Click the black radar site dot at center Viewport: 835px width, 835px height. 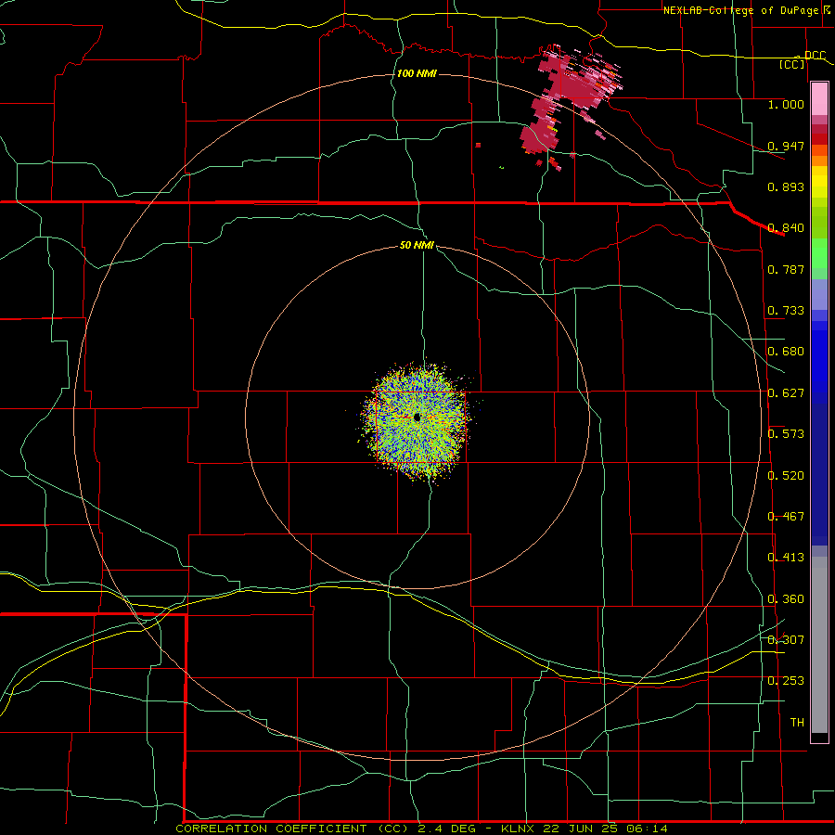pyautogui.click(x=417, y=417)
